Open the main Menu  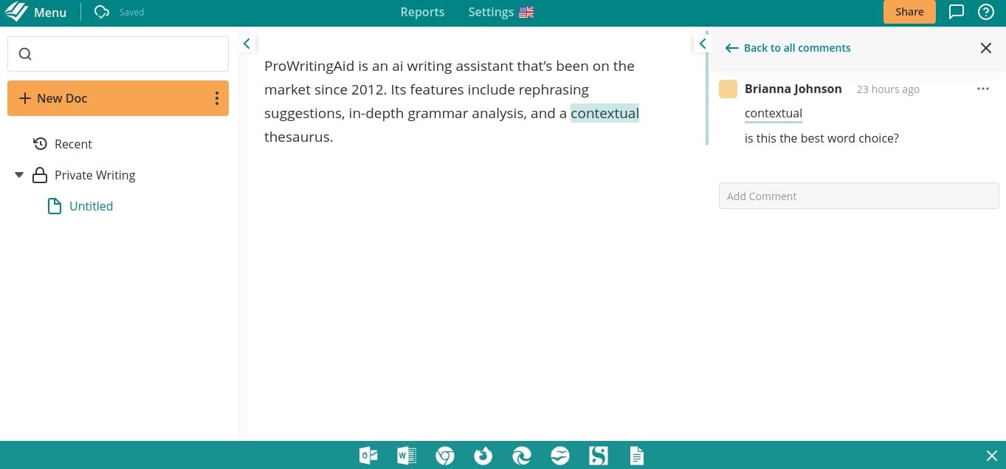click(x=50, y=13)
